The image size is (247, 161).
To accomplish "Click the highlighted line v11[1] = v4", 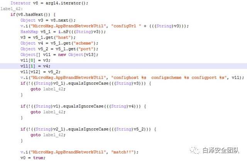I will (x=123, y=66).
